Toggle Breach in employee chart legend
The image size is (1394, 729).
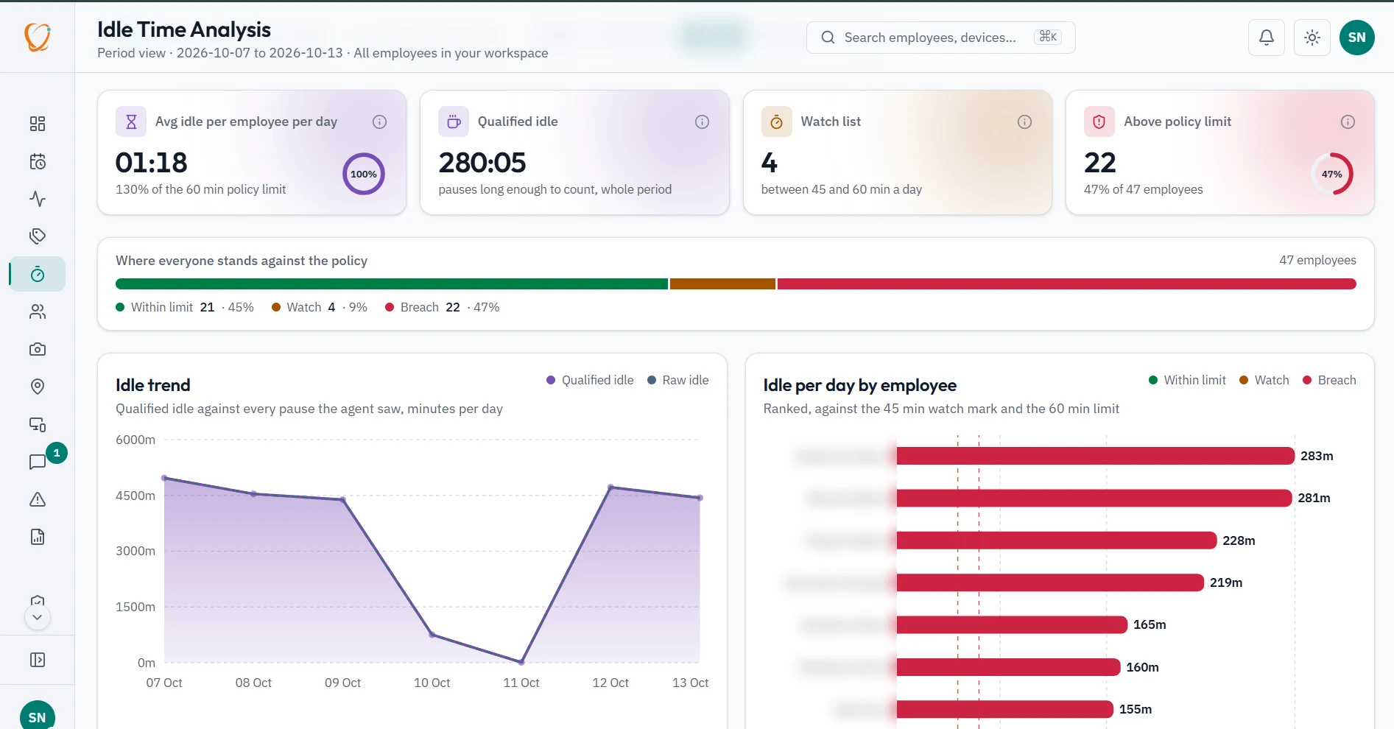(1329, 380)
